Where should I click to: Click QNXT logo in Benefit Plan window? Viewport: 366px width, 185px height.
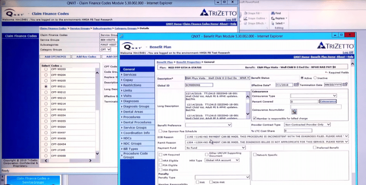coord(132,46)
